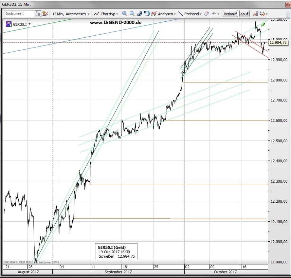
Task: Click the auto-scale arrows icon
Action: pos(140,14)
